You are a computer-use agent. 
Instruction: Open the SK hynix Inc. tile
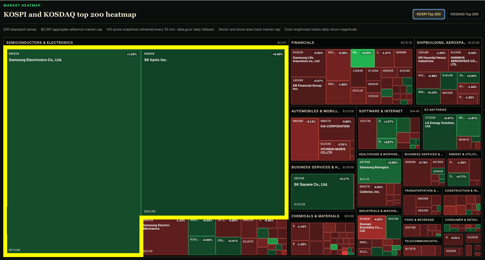[x=213, y=132]
